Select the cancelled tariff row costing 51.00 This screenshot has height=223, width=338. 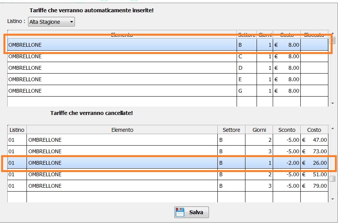pyautogui.click(x=168, y=174)
